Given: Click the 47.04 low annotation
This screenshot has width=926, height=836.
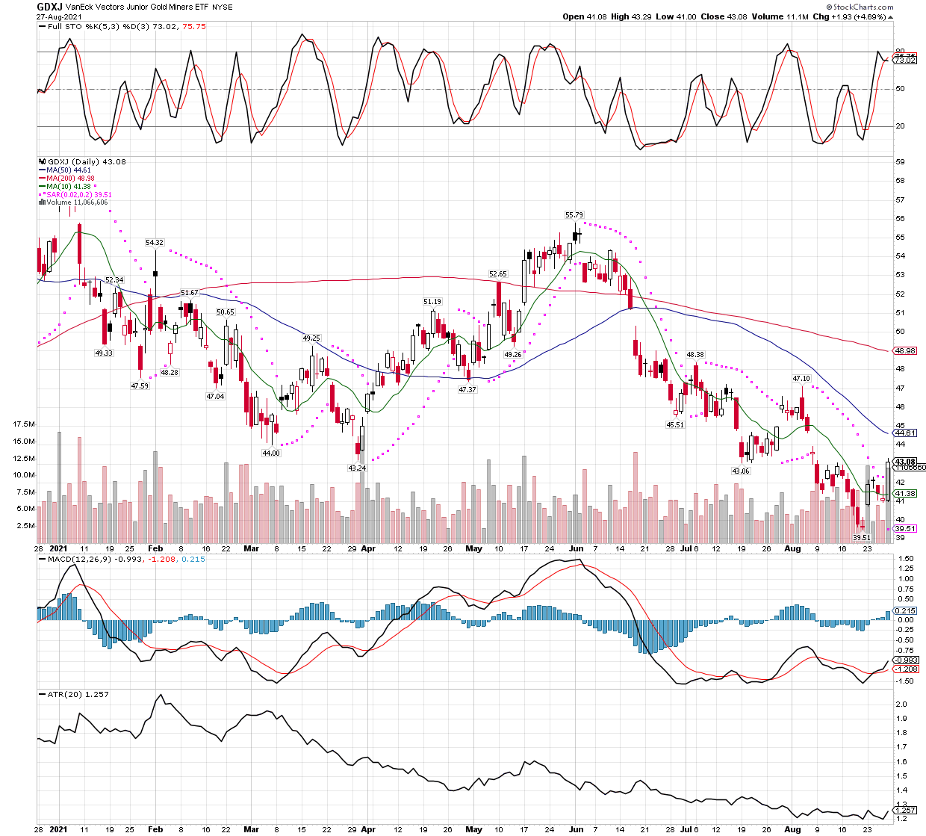Looking at the screenshot, I should click(215, 397).
